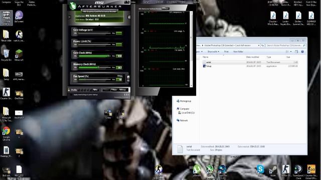This screenshot has height=180, width=321.
Task: Click the Core Clock value box
Action: (119, 56)
